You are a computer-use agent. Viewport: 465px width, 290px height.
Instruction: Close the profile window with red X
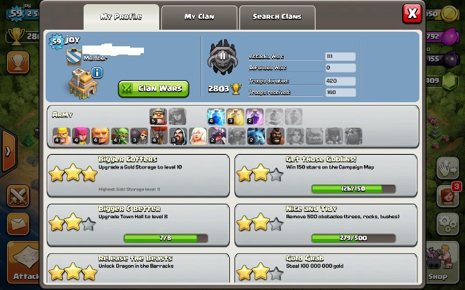[x=412, y=14]
